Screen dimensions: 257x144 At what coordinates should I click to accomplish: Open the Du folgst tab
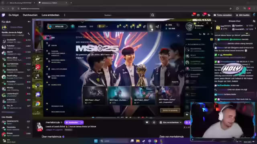[x=14, y=15]
